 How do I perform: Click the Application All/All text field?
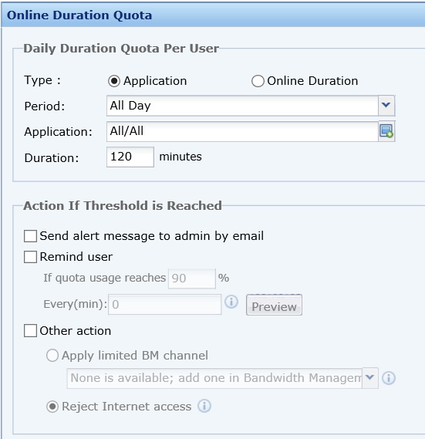242,131
